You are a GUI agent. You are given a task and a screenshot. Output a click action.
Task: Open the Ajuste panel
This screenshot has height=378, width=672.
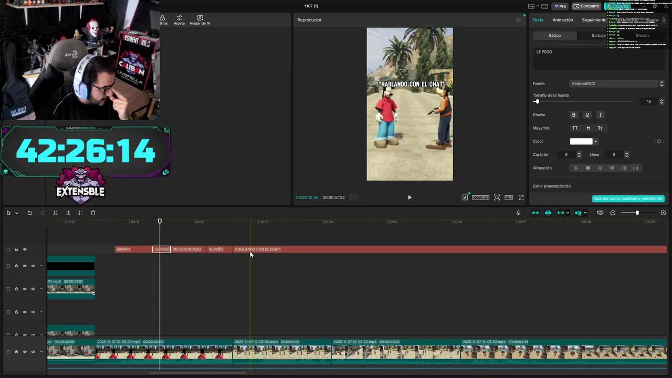179,20
